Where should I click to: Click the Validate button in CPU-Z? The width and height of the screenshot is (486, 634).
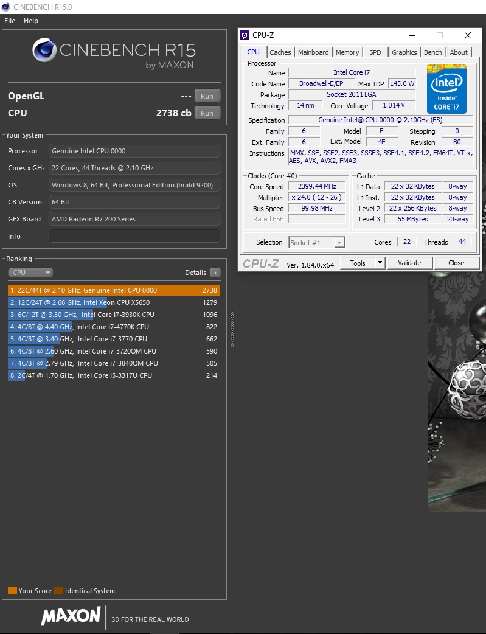pyautogui.click(x=409, y=263)
